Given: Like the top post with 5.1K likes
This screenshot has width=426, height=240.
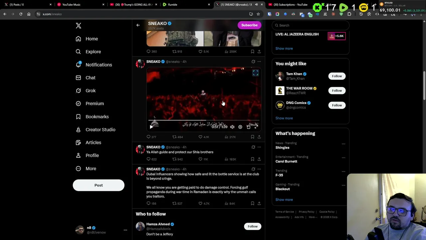Looking at the screenshot, I should pyautogui.click(x=204, y=52).
